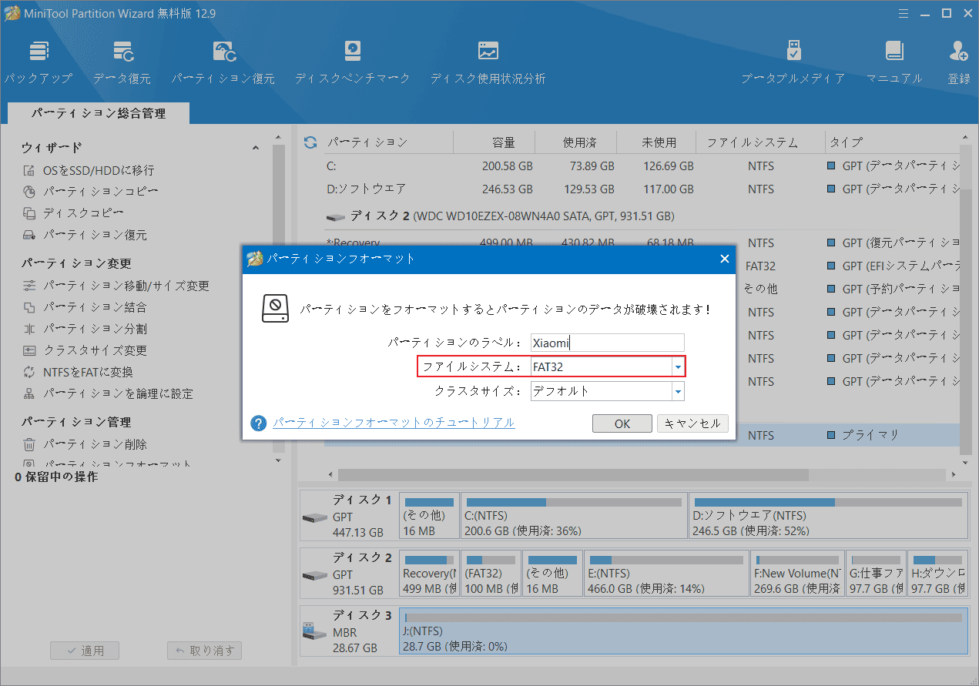Click the help question mark icon in dialog
The width and height of the screenshot is (979, 686).
point(259,423)
